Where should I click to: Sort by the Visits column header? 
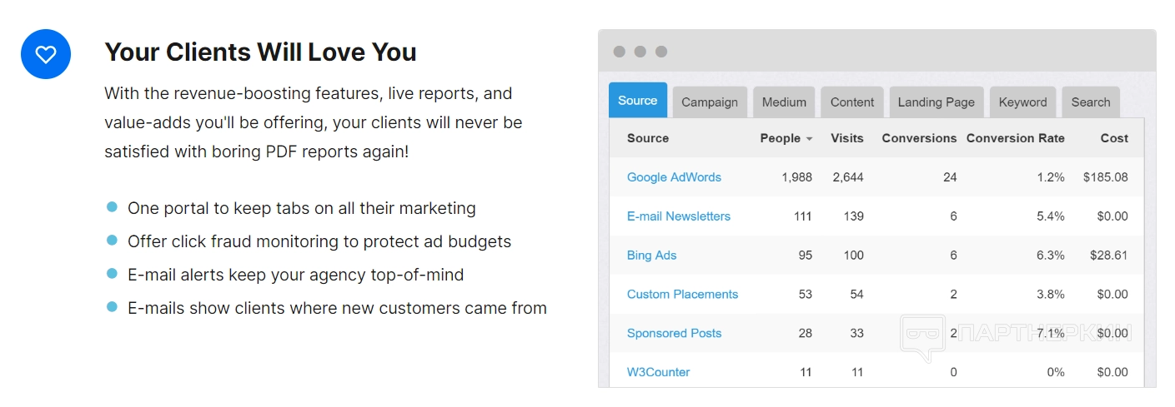pyautogui.click(x=847, y=138)
